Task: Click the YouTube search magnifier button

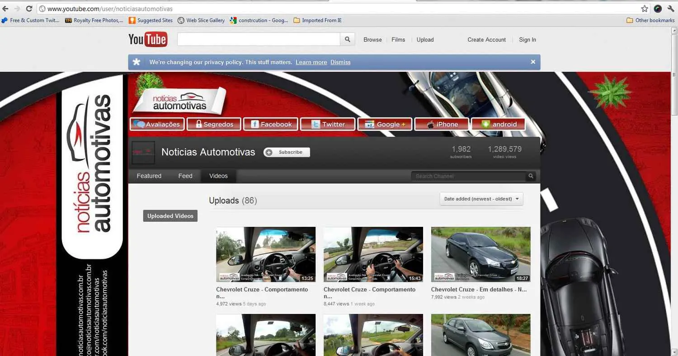Action: pos(347,39)
